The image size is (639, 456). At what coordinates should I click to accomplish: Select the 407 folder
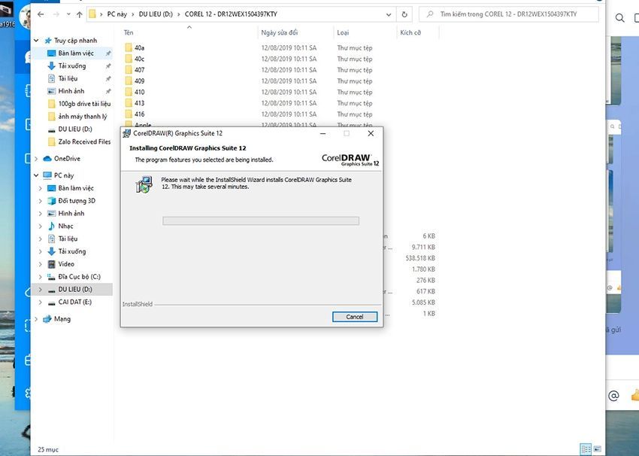click(139, 70)
